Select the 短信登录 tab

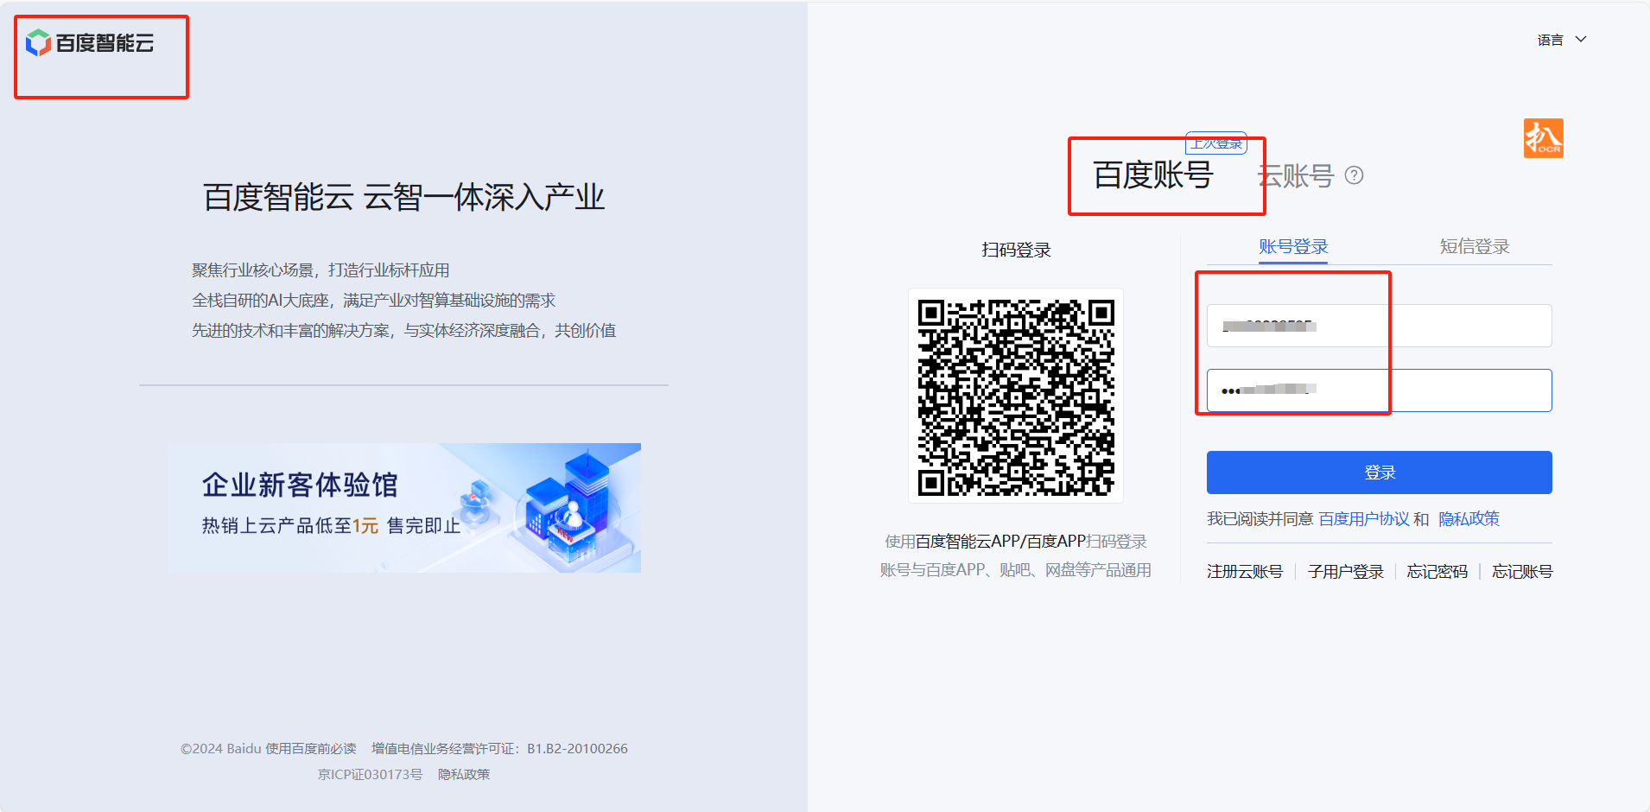click(1475, 247)
